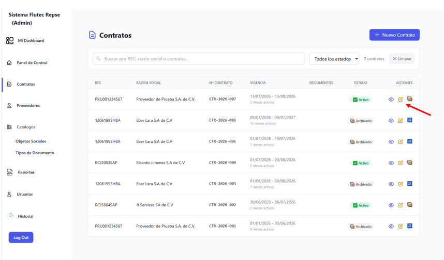Create a new contract with Nuevo Contrato
Screen dimensions: 444x260
394,35
